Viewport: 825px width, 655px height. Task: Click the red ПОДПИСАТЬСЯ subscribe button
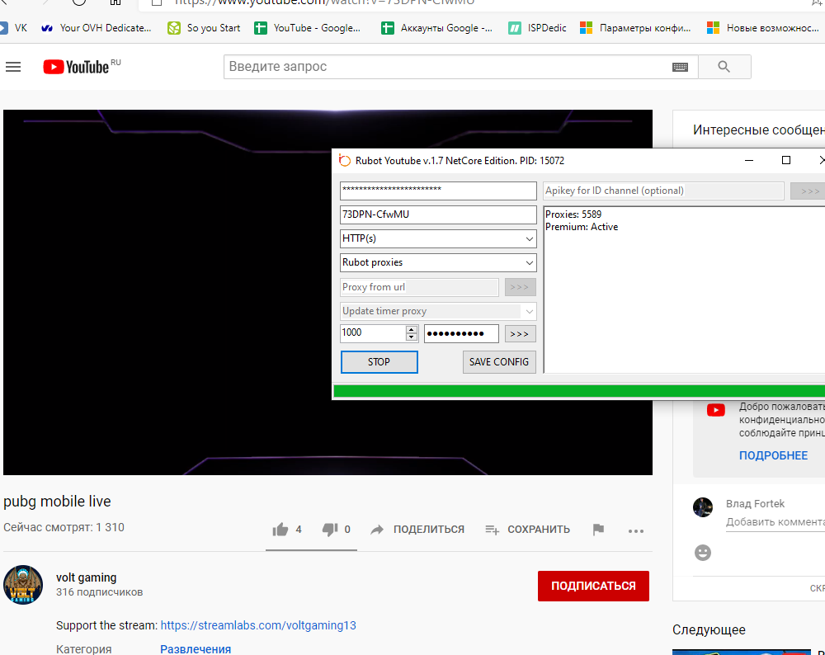[x=593, y=586]
